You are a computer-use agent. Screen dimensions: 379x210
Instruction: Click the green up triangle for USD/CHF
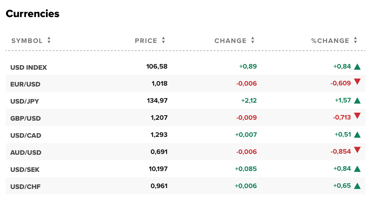357,186
